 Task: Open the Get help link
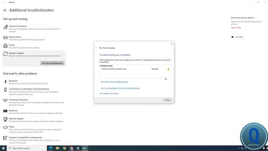point(239,37)
